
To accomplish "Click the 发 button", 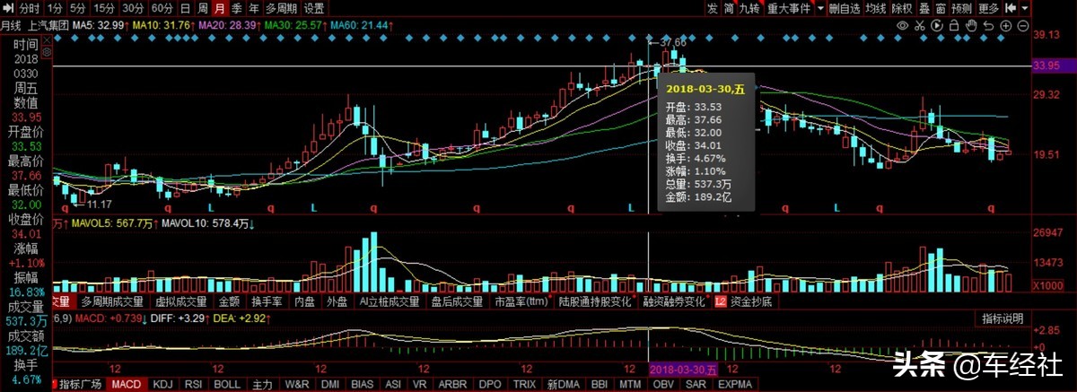I will pos(713,8).
